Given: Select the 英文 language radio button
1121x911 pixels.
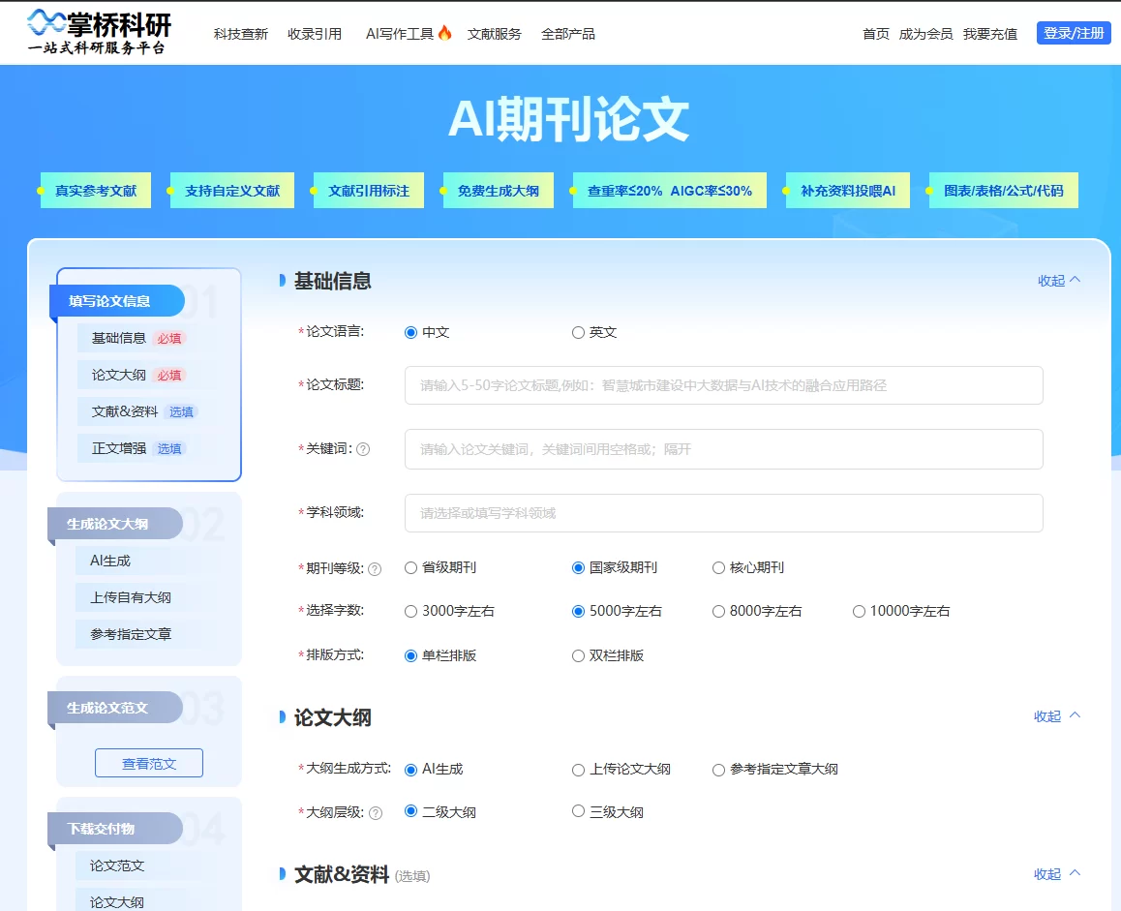Looking at the screenshot, I should (x=578, y=332).
